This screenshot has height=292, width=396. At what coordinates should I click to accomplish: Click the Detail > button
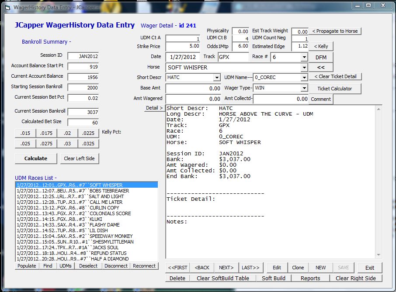tap(154, 108)
